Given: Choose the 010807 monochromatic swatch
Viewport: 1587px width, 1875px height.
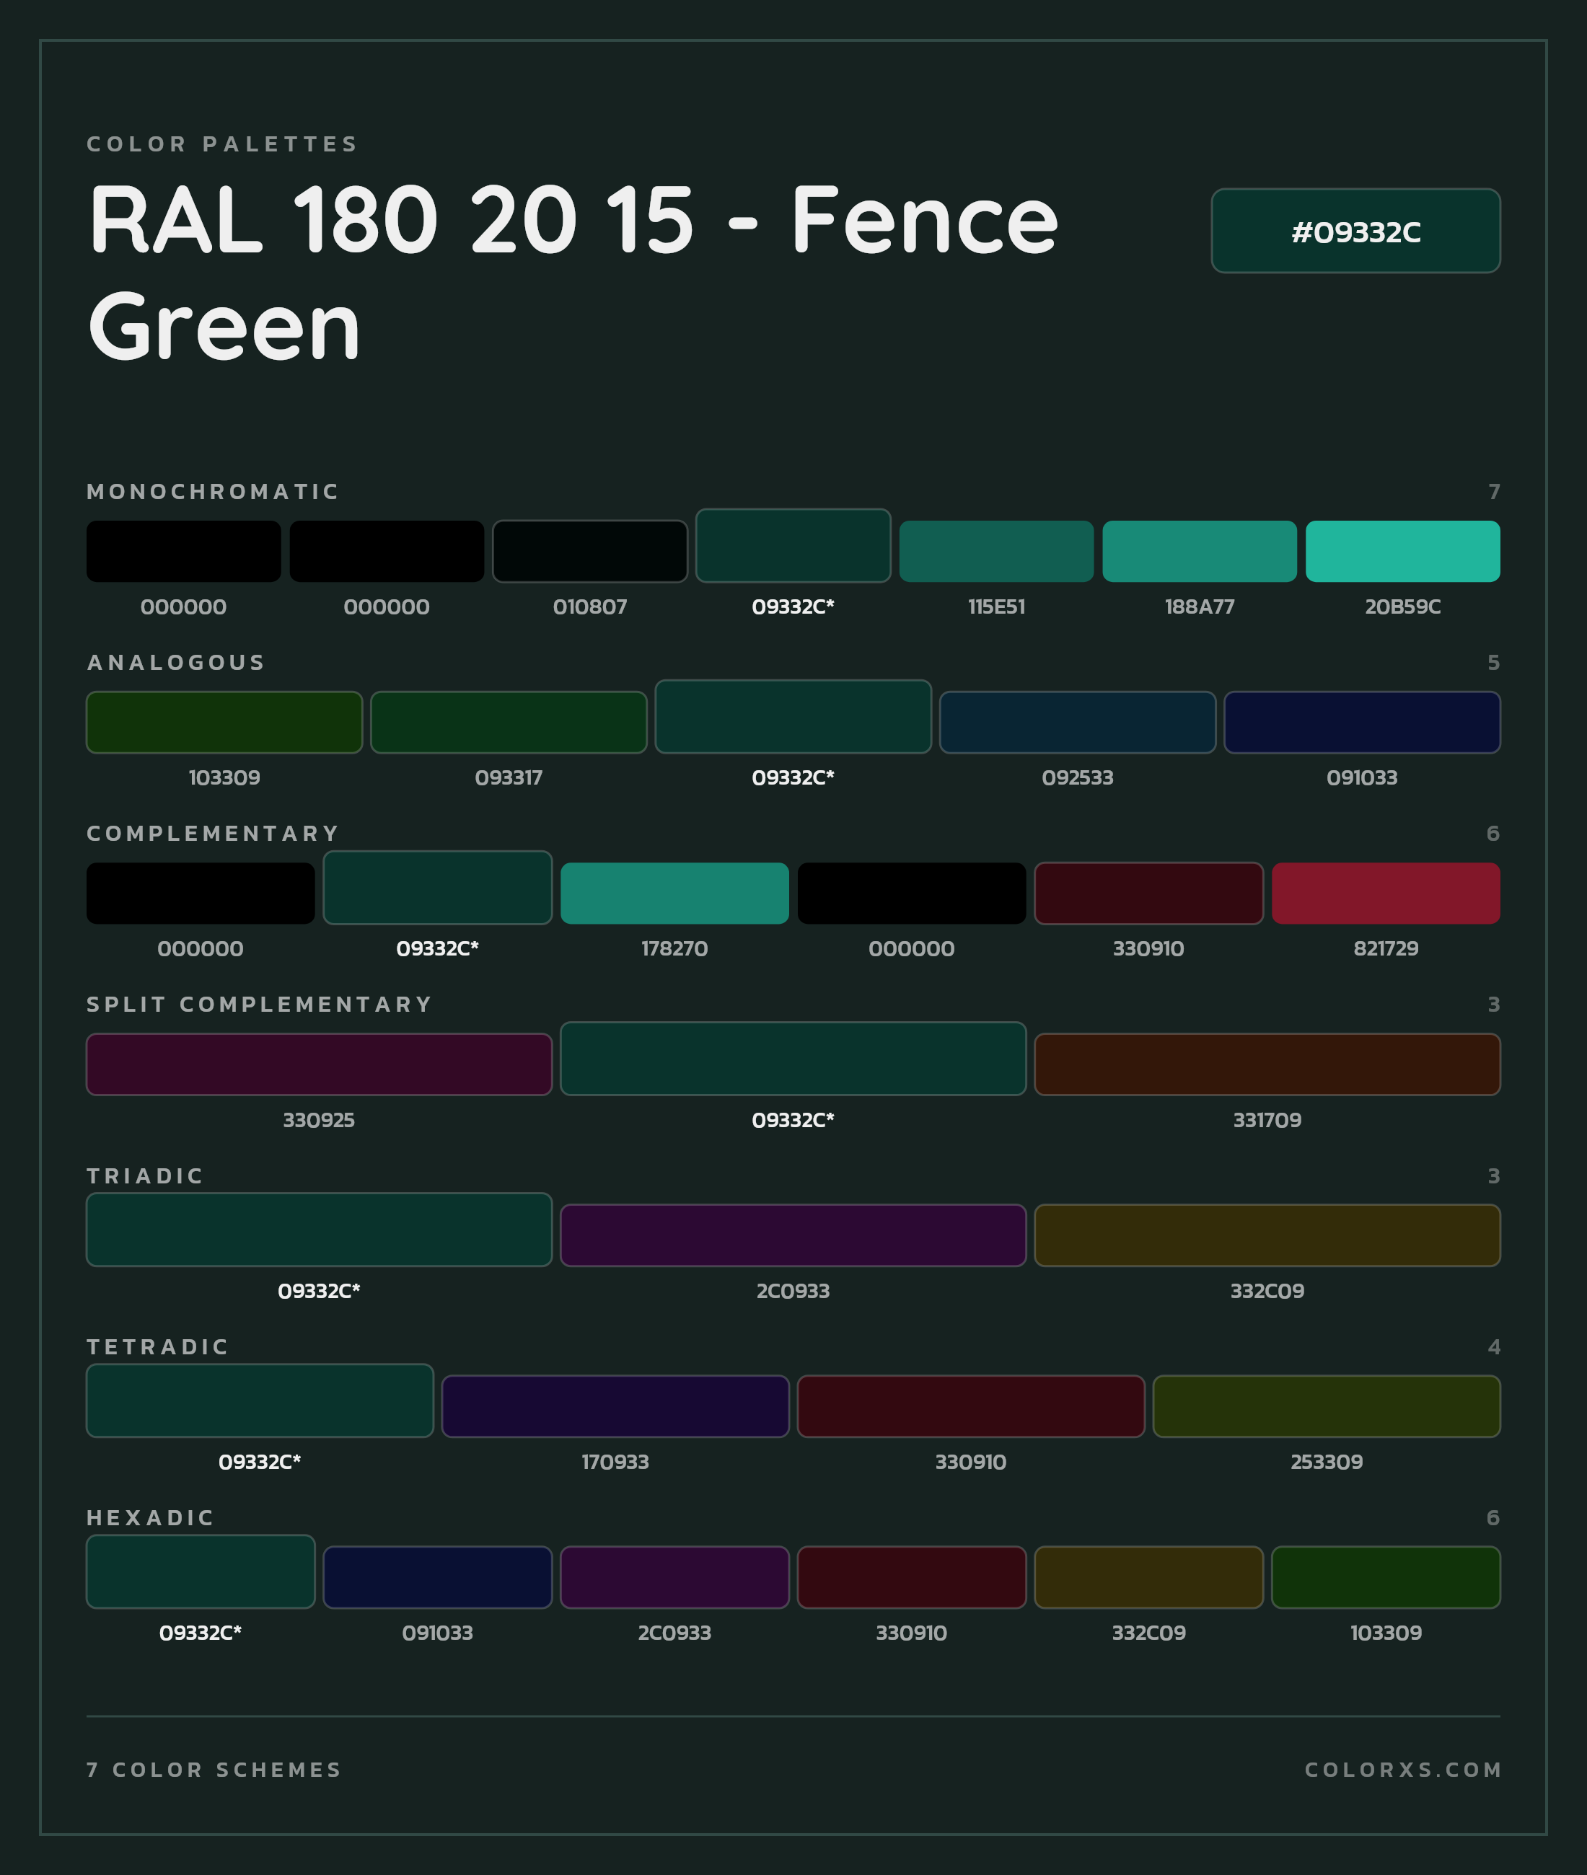Looking at the screenshot, I should (589, 551).
